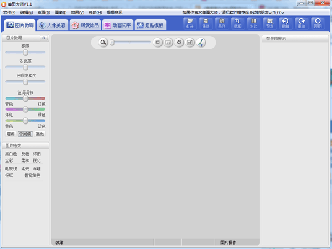
Task: Open the 文件(F) menu
Action: click(x=9, y=12)
